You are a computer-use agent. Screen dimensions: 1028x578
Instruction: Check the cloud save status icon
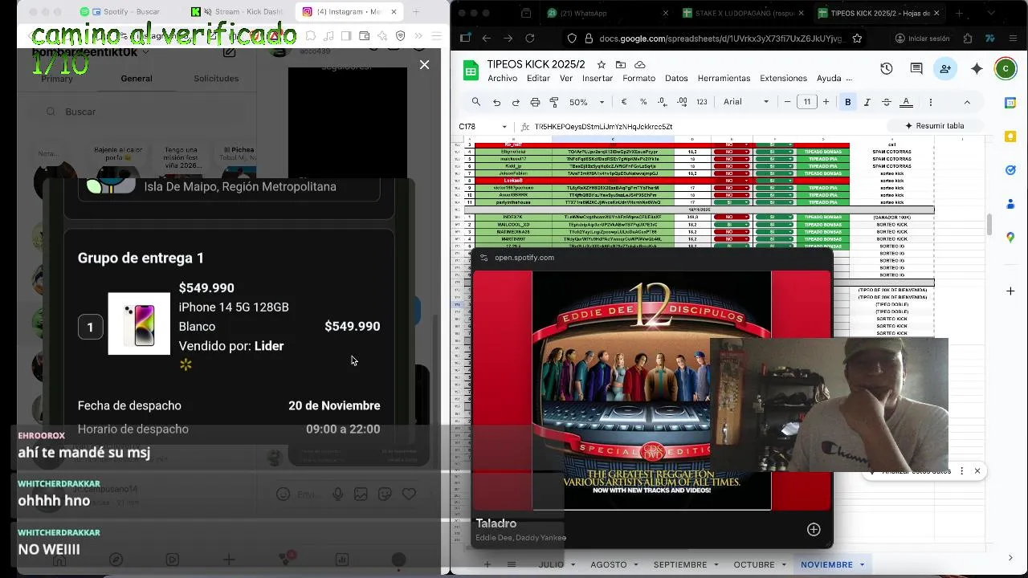pos(640,64)
